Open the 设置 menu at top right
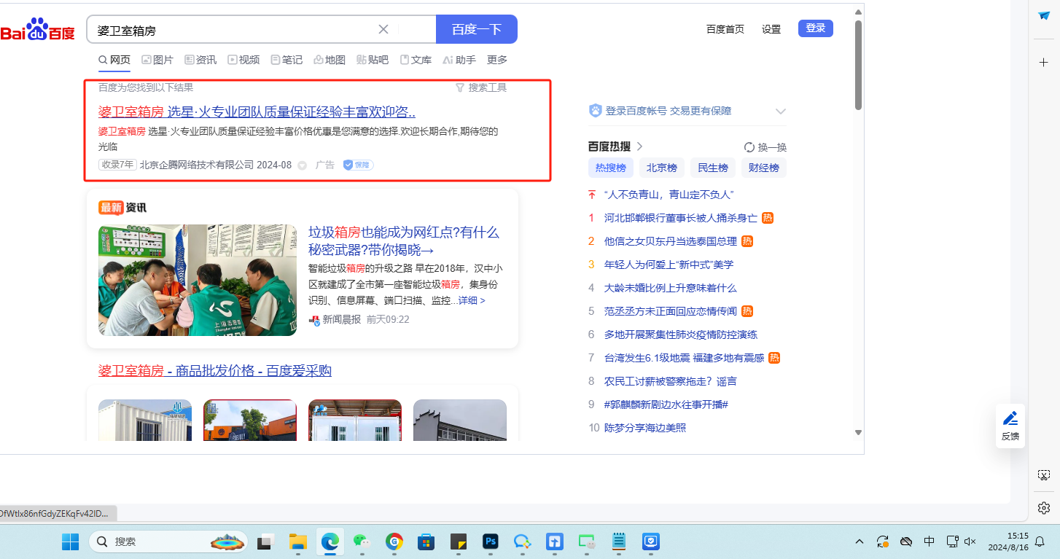 click(771, 29)
